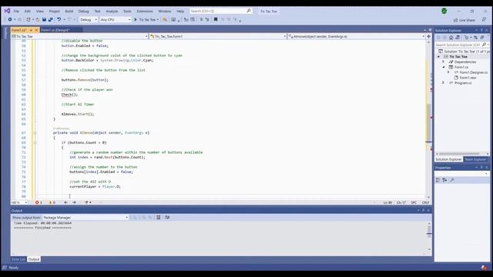
Task: Expand the Dependencies tree node
Action: tap(444, 62)
